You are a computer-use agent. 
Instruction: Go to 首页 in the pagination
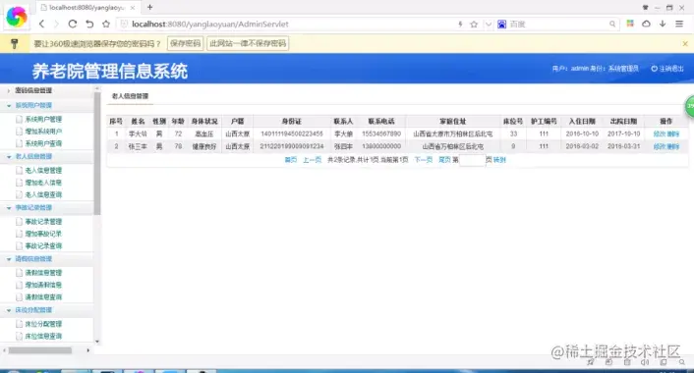[290, 160]
